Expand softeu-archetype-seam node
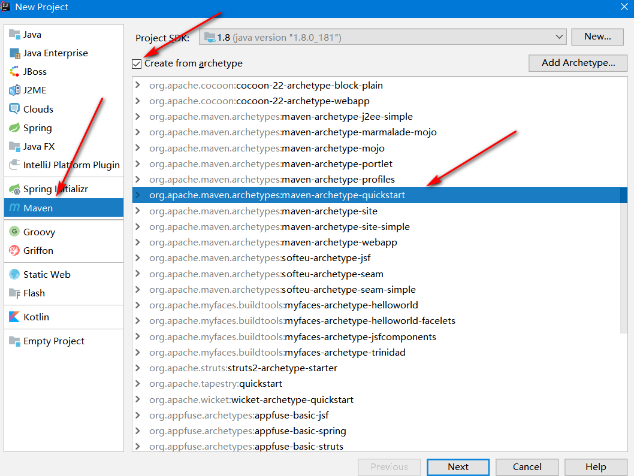The width and height of the screenshot is (634, 476). (138, 274)
